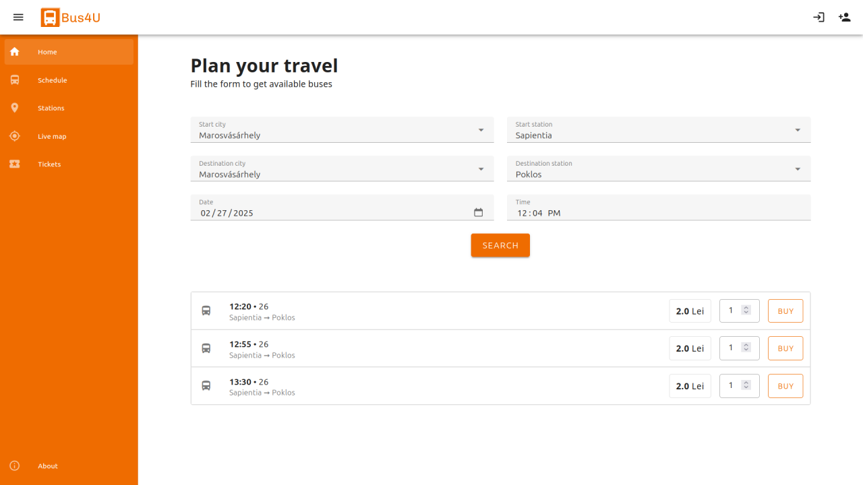Open Tickets page in sidebar
863x485 pixels.
pos(49,164)
